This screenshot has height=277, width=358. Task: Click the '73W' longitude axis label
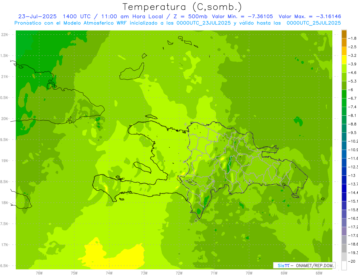pyautogui.click(x=144, y=273)
